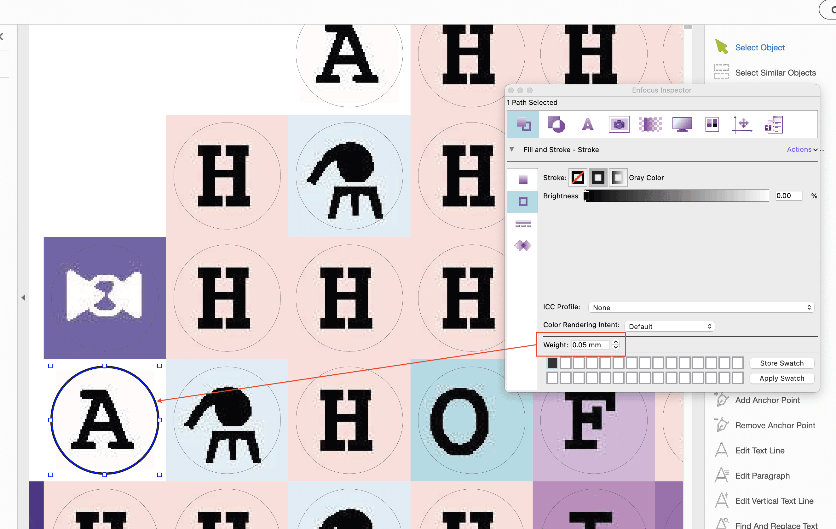The image size is (836, 529).
Task: Click the Weight input field
Action: click(x=590, y=345)
